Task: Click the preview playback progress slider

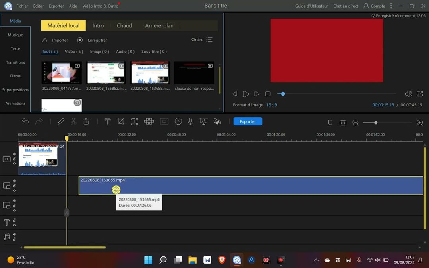Action: click(x=336, y=94)
